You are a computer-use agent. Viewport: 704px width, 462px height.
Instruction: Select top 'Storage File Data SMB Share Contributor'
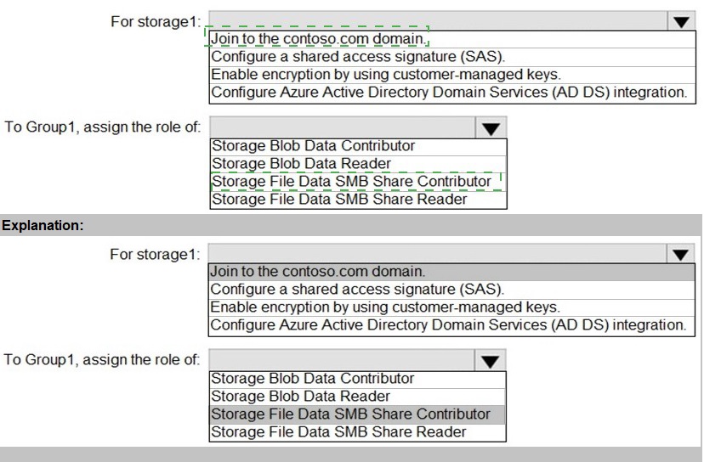(351, 181)
